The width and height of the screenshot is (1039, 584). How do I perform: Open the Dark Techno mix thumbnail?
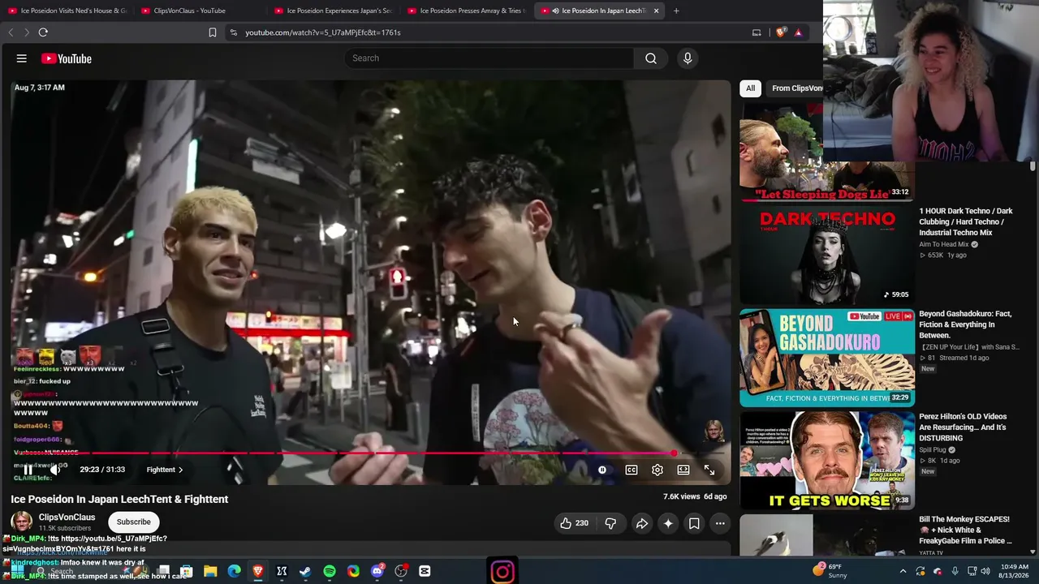coord(826,255)
